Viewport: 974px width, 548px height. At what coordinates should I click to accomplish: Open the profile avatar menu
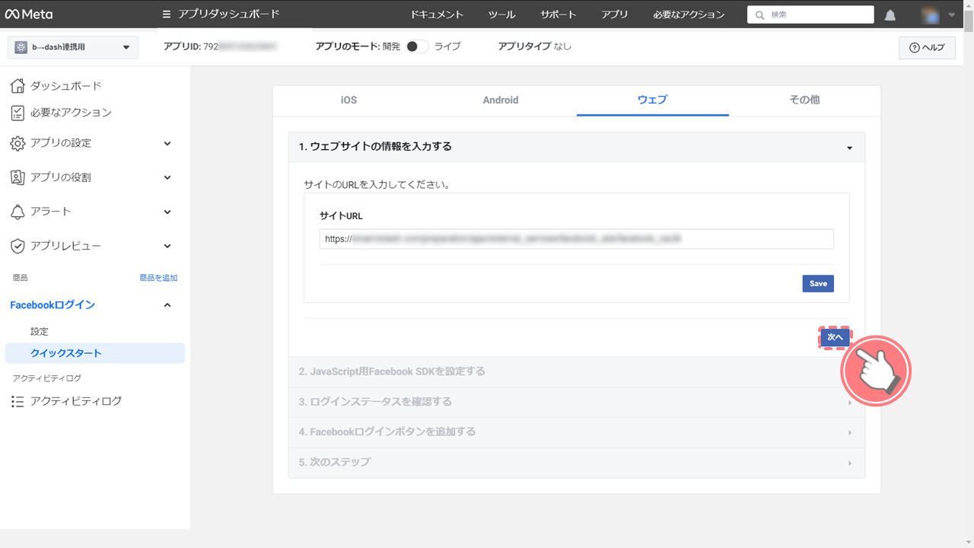930,14
